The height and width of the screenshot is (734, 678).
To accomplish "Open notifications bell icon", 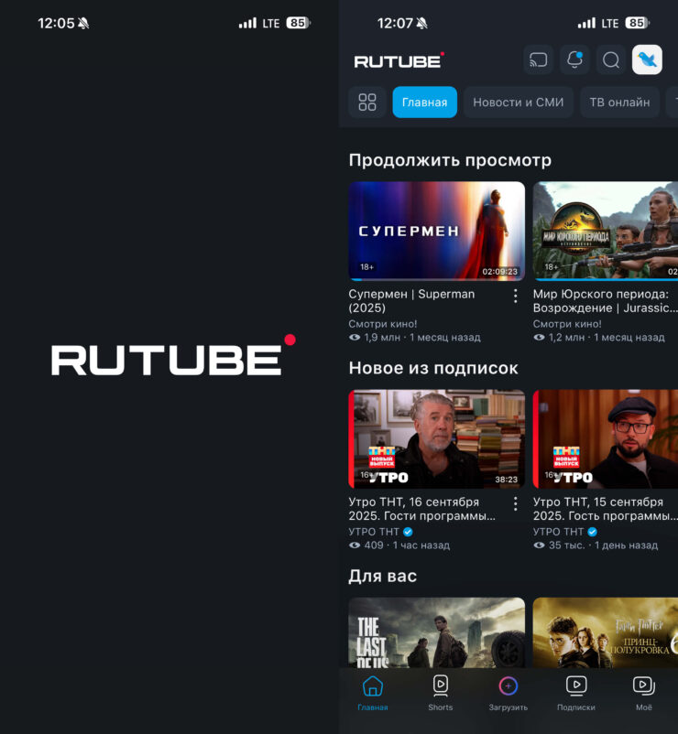I will (574, 59).
